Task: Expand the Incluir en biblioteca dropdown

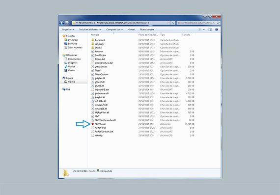Action: [90, 29]
